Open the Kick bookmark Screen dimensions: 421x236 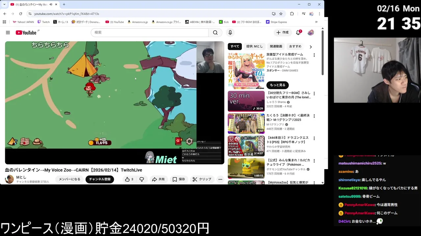coord(224,22)
